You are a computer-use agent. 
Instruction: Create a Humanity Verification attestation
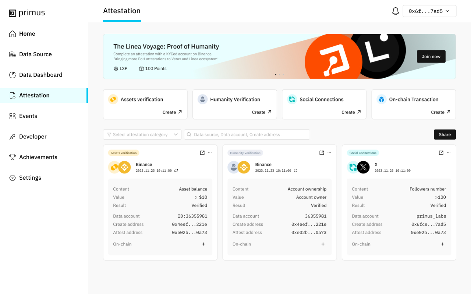262,112
